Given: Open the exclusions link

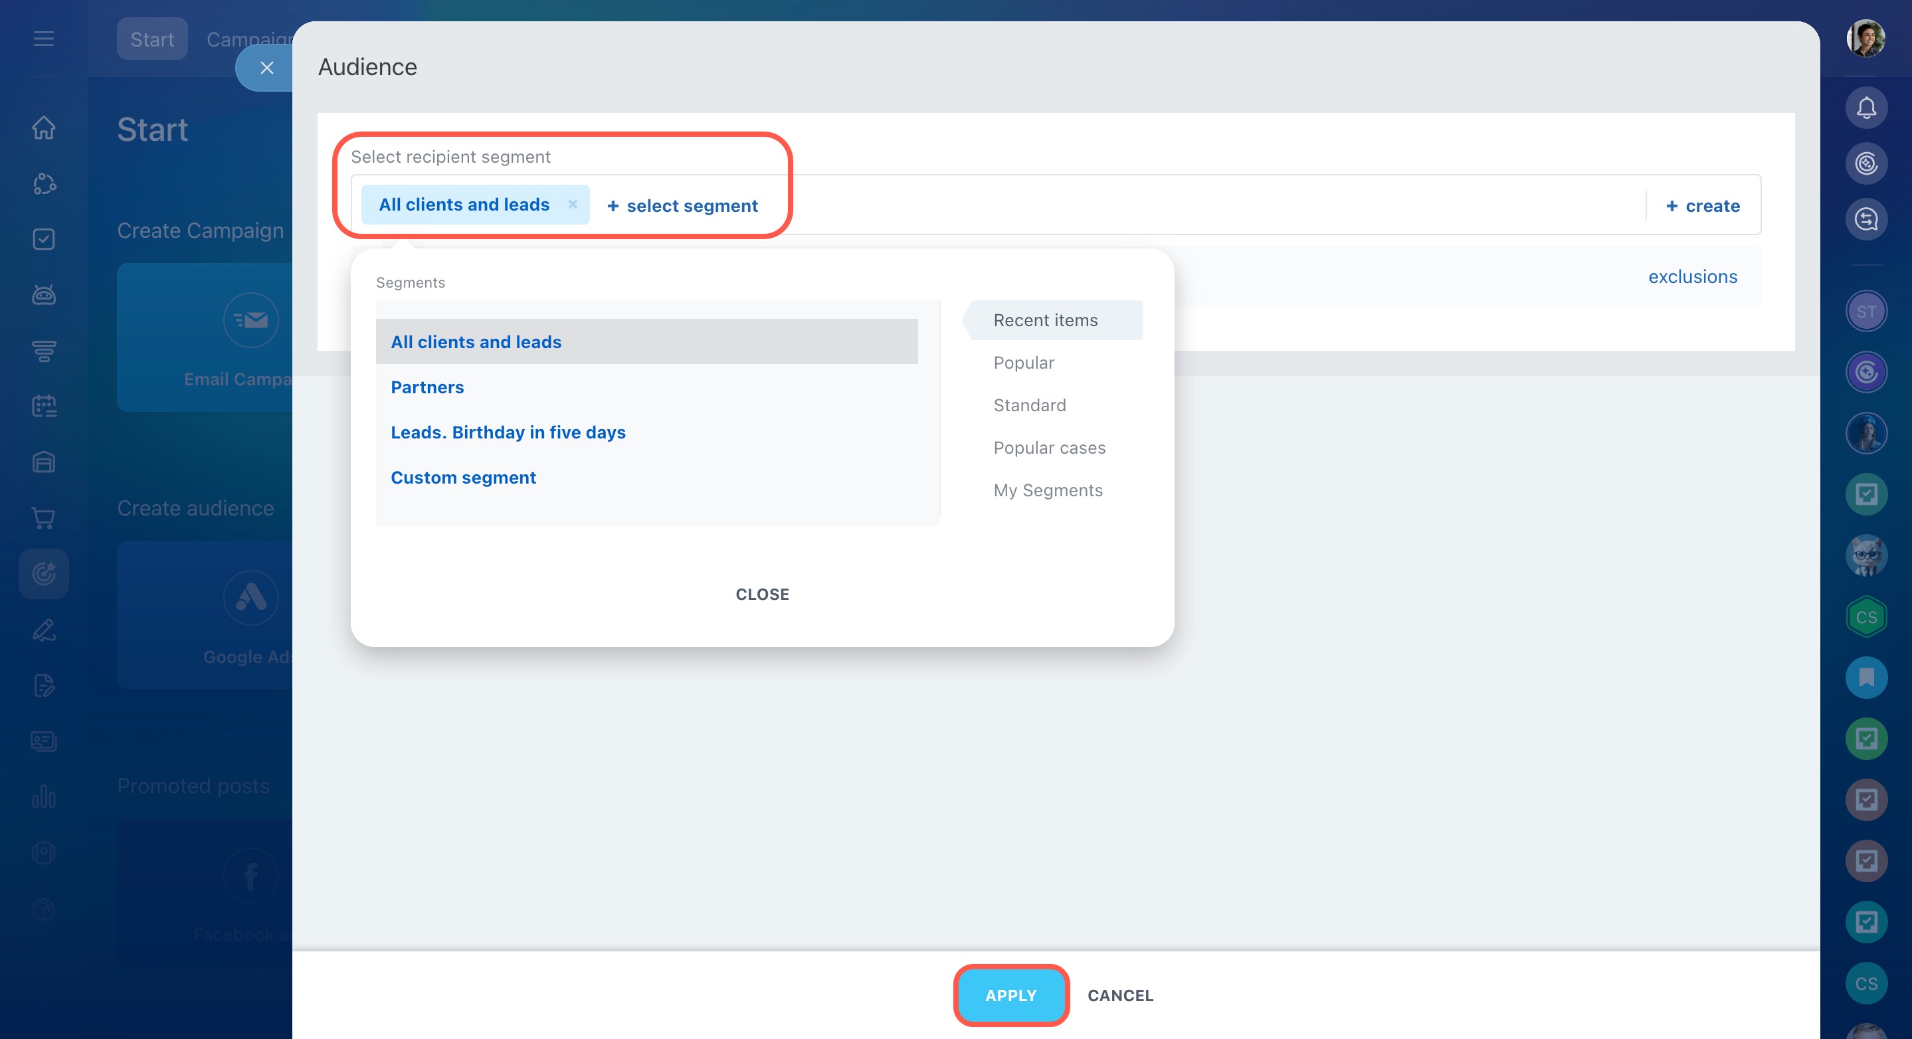Looking at the screenshot, I should [1692, 277].
